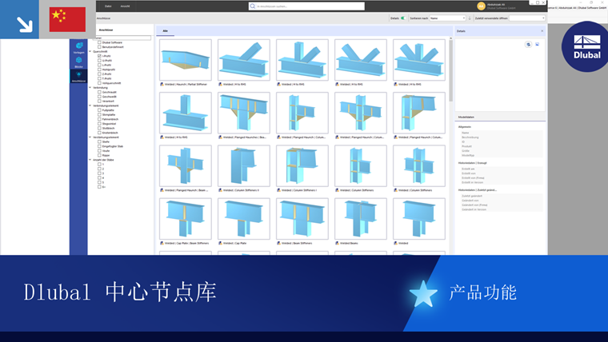Viewport: 608px width, 342px height.
Task: Collapse the Verbindungselement filter group
Action: (90, 105)
